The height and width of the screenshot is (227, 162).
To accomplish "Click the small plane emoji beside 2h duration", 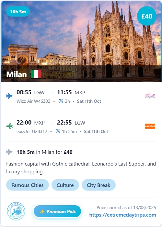I will 61,101.
